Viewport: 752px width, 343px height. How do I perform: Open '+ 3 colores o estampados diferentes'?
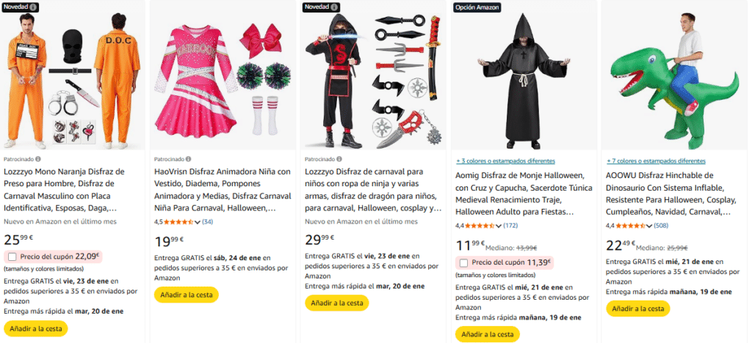coord(505,161)
